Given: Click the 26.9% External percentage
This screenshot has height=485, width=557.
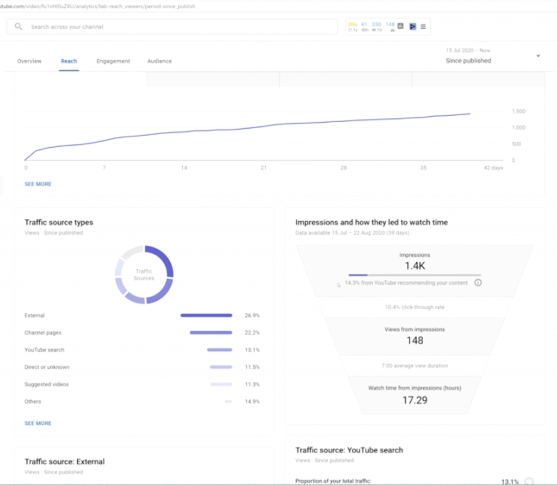Looking at the screenshot, I should pos(252,315).
